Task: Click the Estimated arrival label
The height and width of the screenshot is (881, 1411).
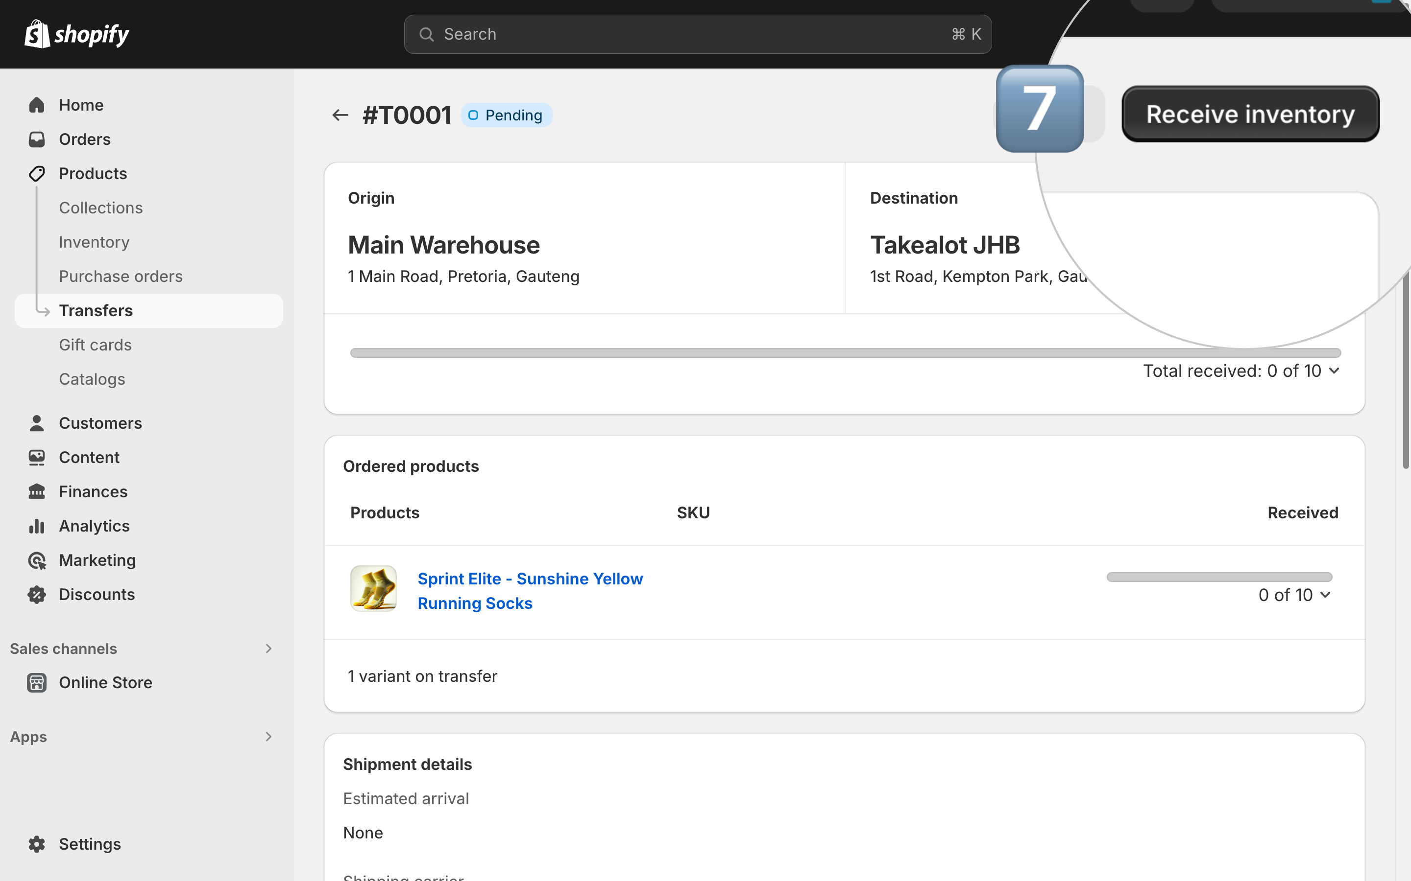Action: click(x=406, y=798)
